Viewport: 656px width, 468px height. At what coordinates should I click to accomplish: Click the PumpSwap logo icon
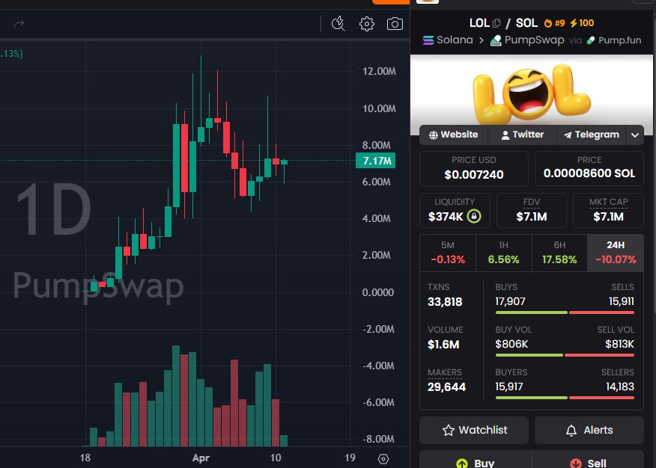coord(496,40)
